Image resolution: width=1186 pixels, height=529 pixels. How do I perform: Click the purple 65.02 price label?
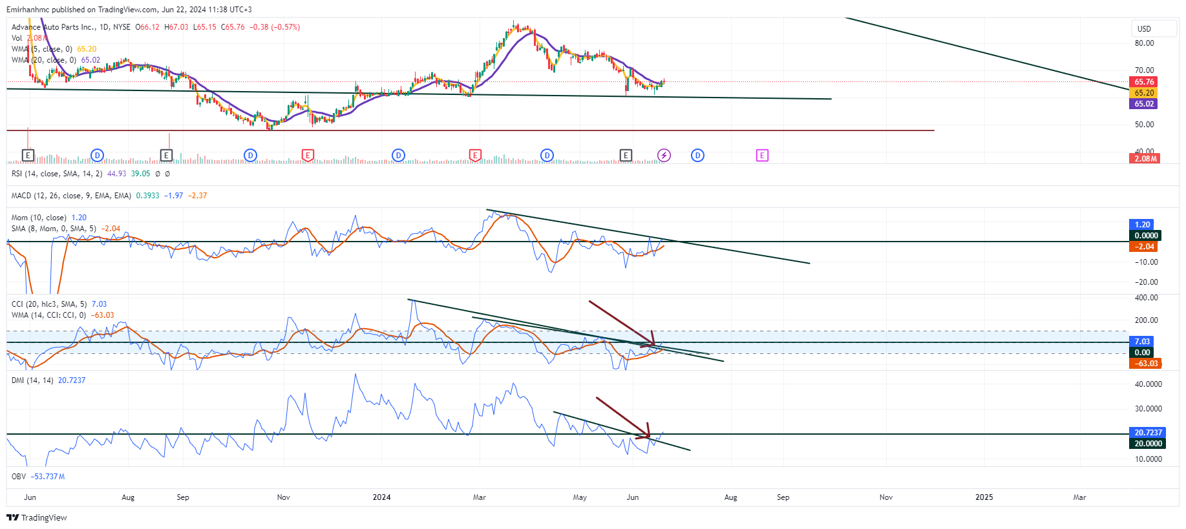point(1143,104)
